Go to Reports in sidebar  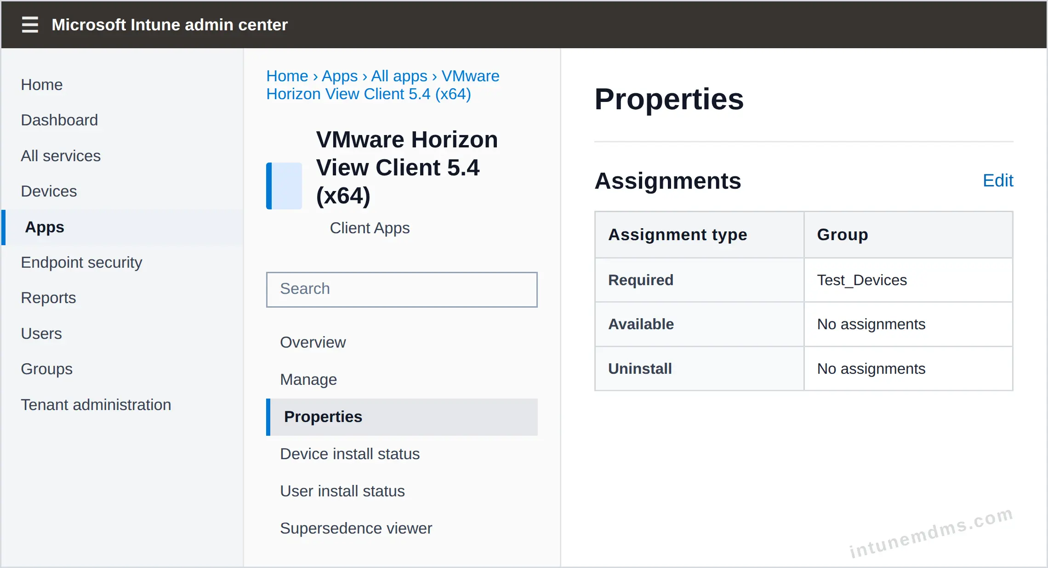tap(48, 298)
